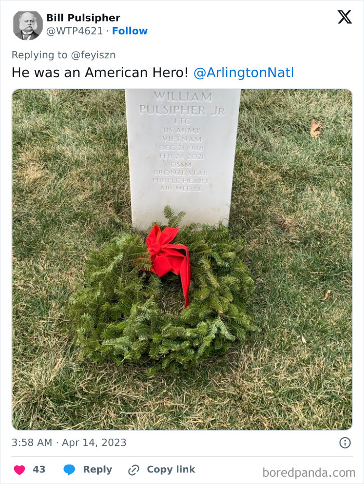Follow the @WTP4621 account
The height and width of the screenshot is (484, 364).
click(x=130, y=31)
